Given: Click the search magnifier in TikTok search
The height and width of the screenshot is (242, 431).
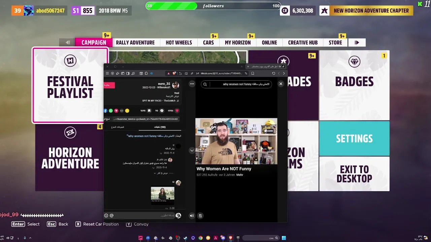Looking at the screenshot, I should point(205,84).
